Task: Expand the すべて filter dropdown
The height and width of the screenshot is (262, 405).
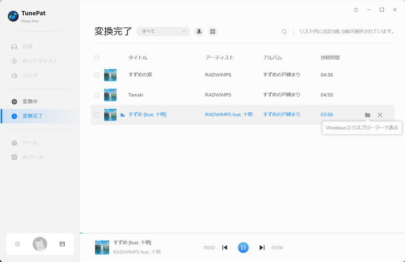Action: tap(163, 31)
